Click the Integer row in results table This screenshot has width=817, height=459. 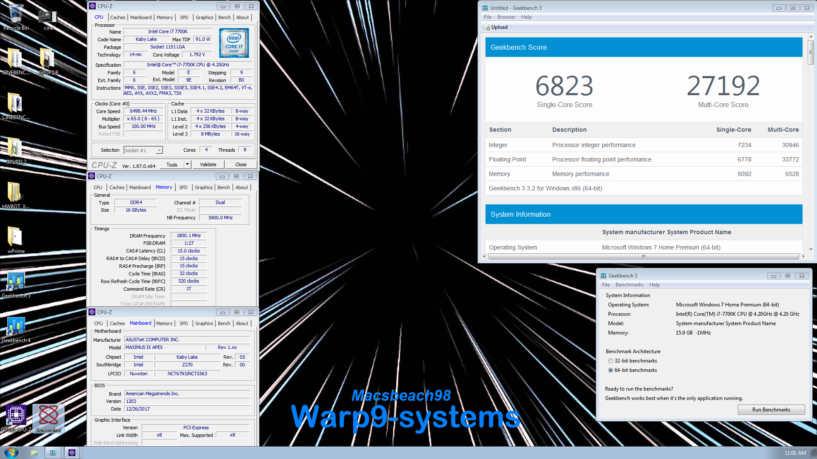644,145
